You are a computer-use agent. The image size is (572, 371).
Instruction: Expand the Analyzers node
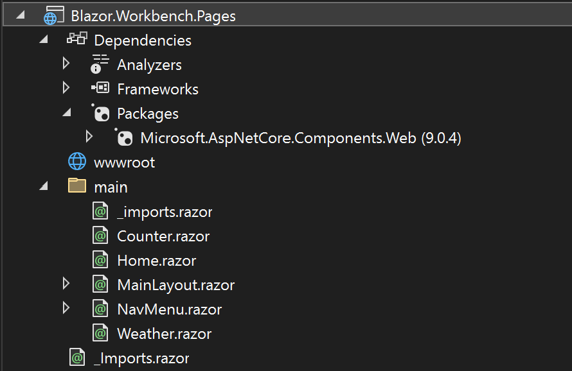(x=66, y=64)
